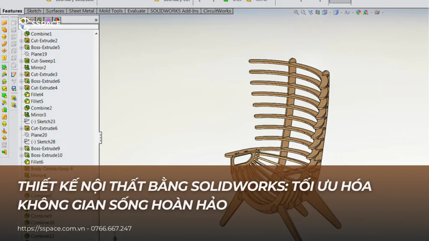Select the Previous View icon
The width and height of the screenshot is (429, 241).
pyautogui.click(x=310, y=12)
